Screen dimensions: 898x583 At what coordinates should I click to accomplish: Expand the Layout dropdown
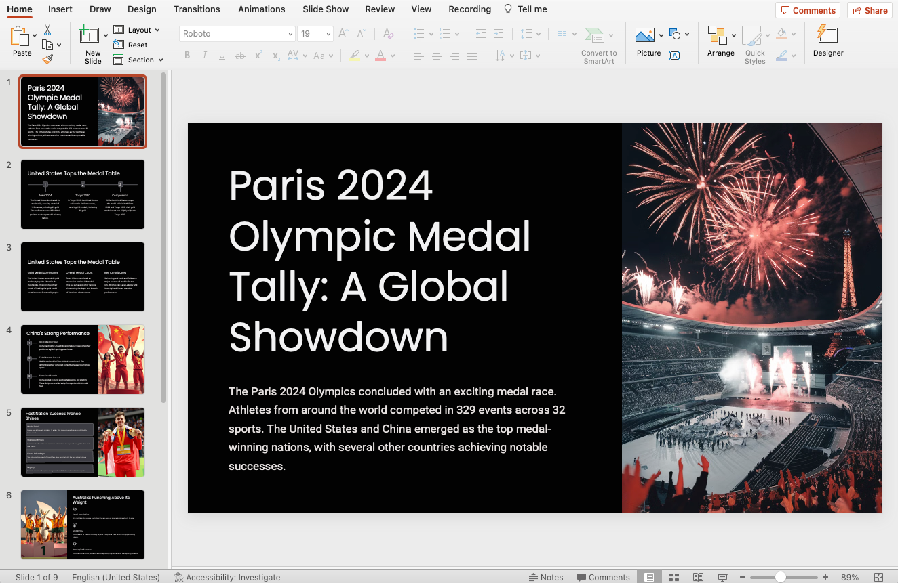[x=157, y=30]
